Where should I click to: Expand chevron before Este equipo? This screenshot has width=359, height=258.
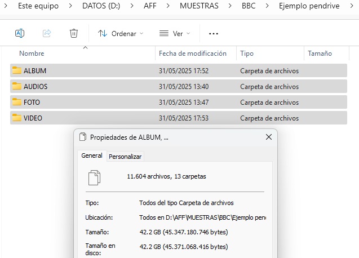pos(6,6)
